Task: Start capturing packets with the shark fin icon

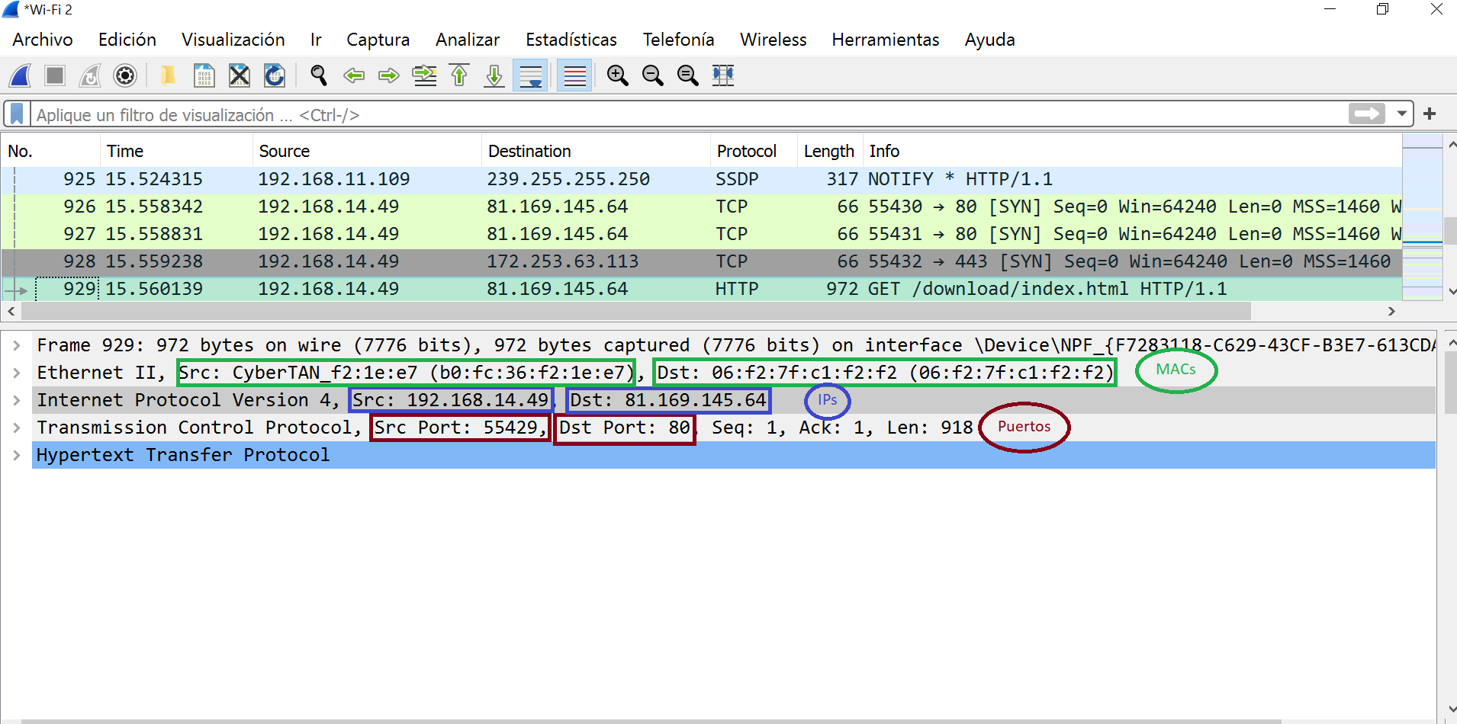Action: point(21,75)
